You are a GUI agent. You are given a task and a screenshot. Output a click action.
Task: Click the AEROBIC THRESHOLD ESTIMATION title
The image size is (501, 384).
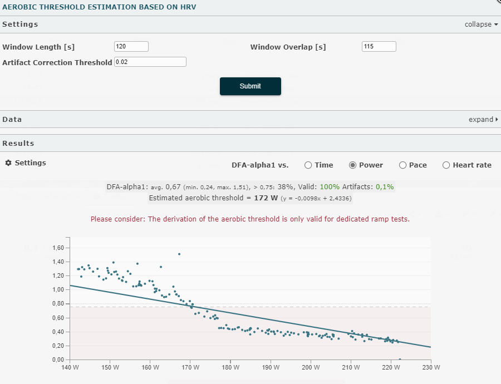click(x=99, y=7)
